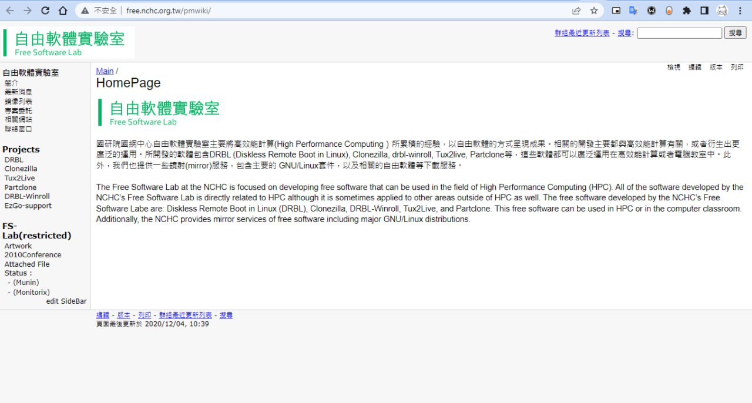This screenshot has height=403, width=752.
Task: Open 鏡像列表 in the sidebar
Action: point(18,102)
